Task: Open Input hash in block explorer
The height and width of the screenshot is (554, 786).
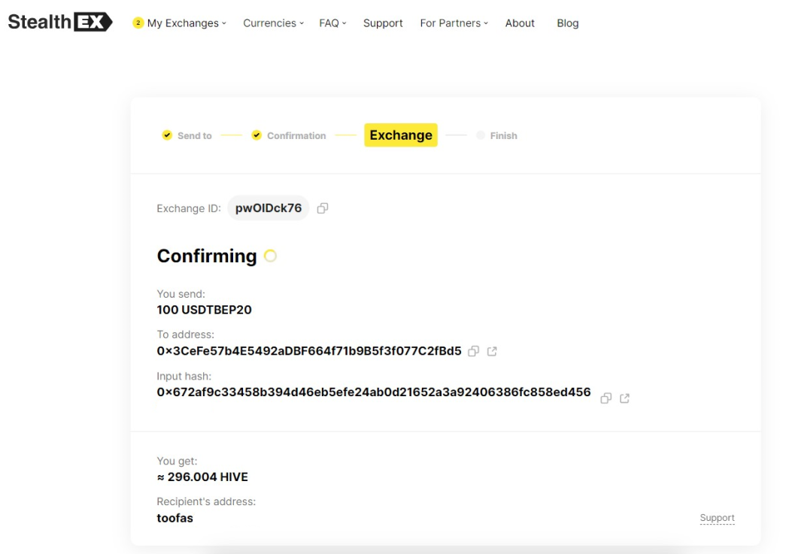Action: click(x=624, y=398)
